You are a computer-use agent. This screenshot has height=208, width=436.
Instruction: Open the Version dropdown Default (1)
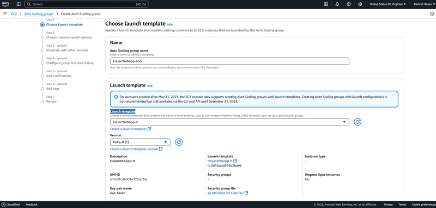pyautogui.click(x=140, y=142)
